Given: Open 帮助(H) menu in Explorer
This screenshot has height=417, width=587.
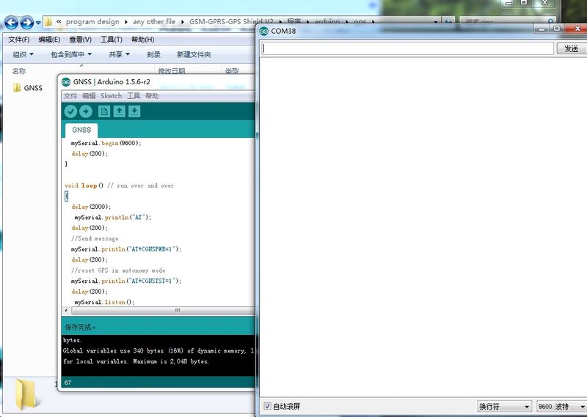Looking at the screenshot, I should 142,40.
